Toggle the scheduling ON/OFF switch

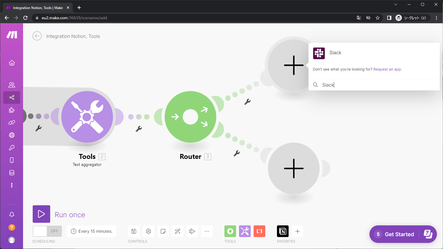(47, 231)
